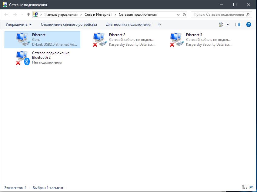
Task: Click Диагностика подключения
Action: 128,25
